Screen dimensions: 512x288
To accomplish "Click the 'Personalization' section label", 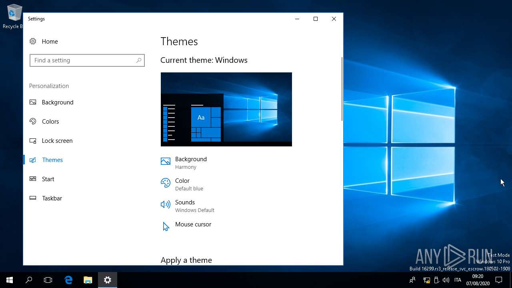I will point(49,86).
